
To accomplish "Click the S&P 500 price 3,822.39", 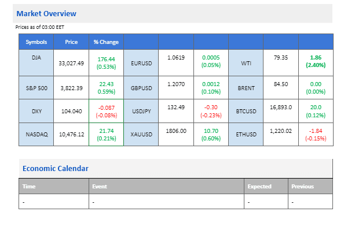I will click(x=71, y=88).
